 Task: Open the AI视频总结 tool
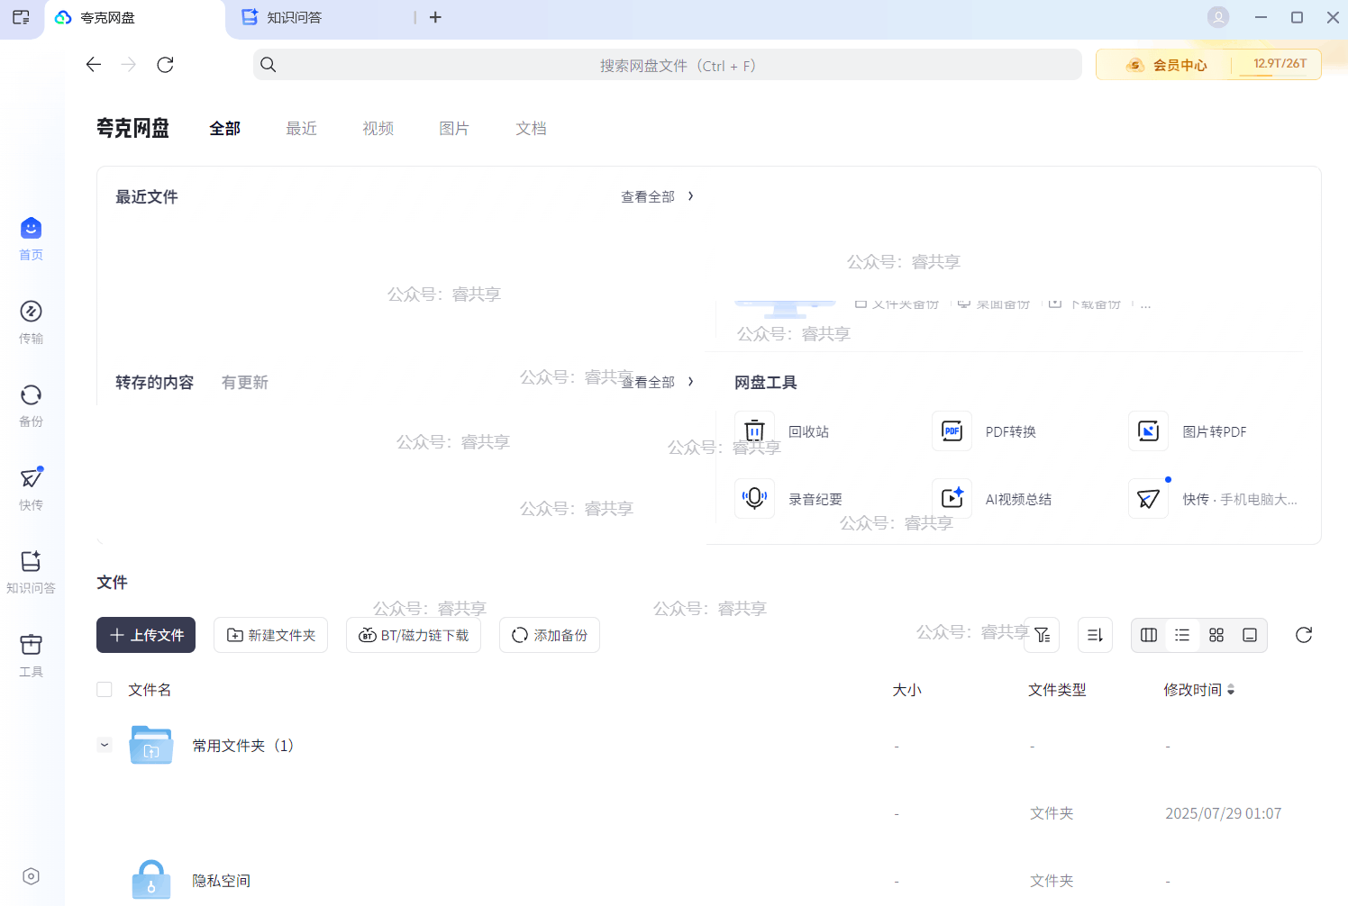pos(952,499)
